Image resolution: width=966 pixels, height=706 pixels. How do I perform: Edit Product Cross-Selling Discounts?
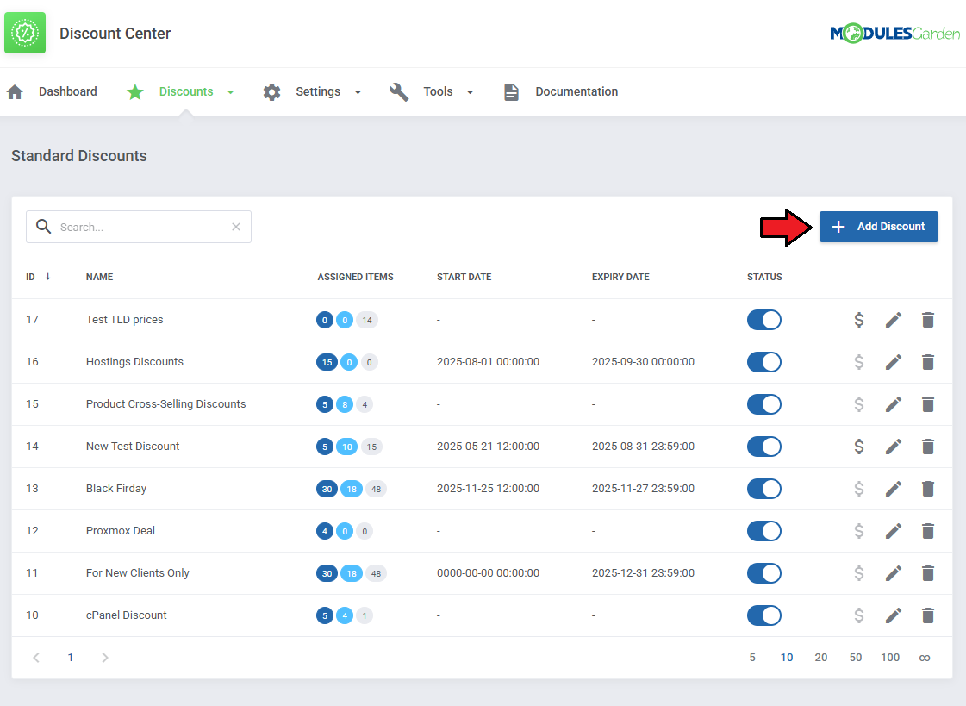coord(894,404)
